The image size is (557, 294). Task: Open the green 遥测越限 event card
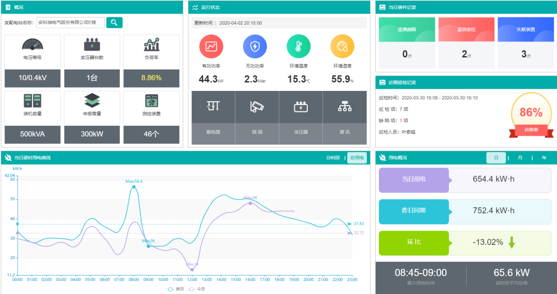(407, 30)
